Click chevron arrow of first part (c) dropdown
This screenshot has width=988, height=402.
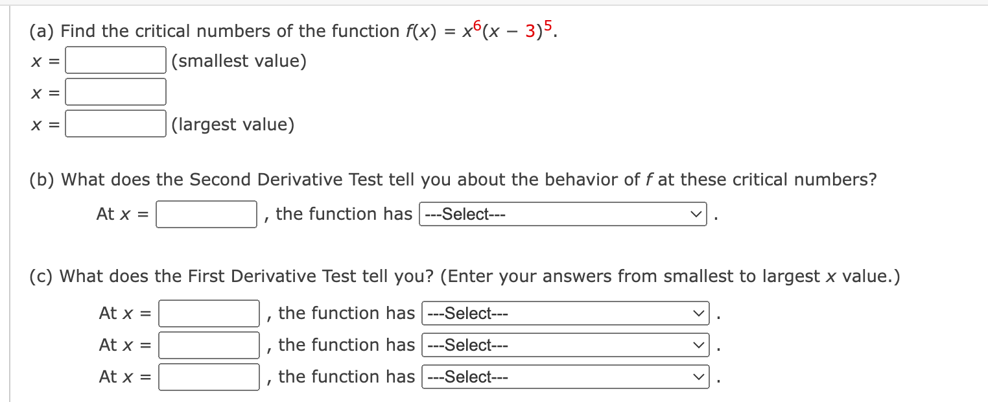698,314
